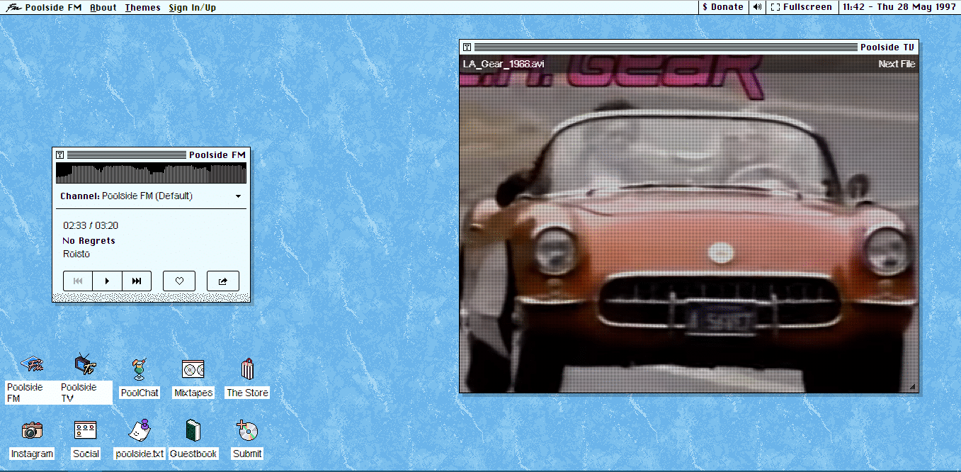
Task: Share the current track
Action: [223, 281]
